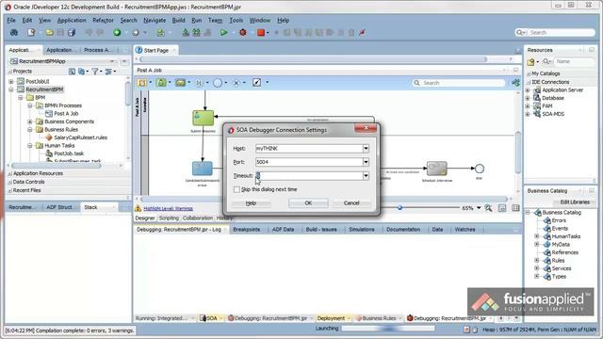This screenshot has height=339, width=603.
Task: Click the Open folder icon in toolbar
Action: pos(49,33)
